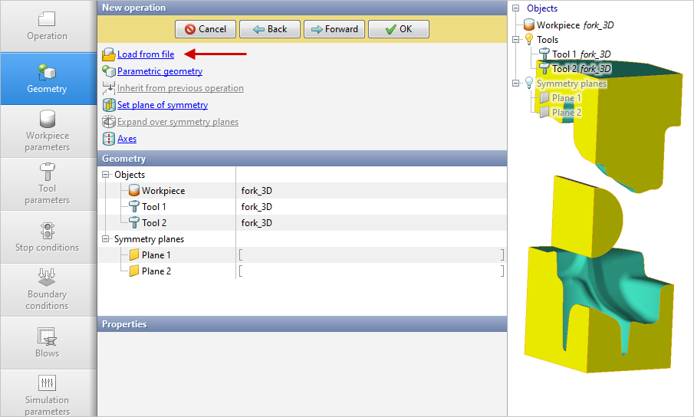Click the Tool 1 hammer icon in Geometry list
The width and height of the screenshot is (694, 417).
pyautogui.click(x=134, y=207)
